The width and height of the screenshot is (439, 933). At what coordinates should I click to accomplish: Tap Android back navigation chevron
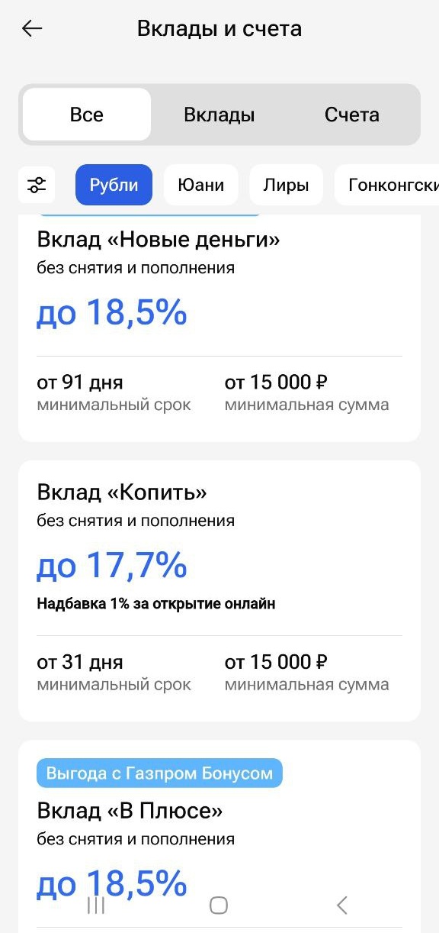coord(341,906)
